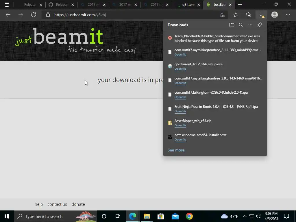Open file for talkingtom-iOS6.0 ipa
The height and width of the screenshot is (222, 296).
tap(180, 97)
